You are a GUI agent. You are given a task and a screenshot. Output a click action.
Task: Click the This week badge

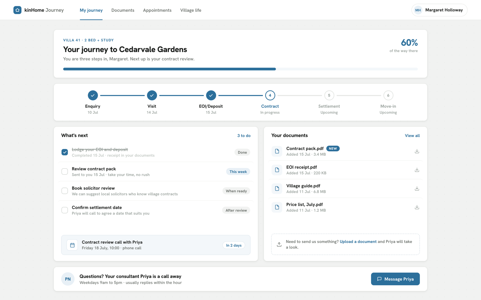coord(238,172)
